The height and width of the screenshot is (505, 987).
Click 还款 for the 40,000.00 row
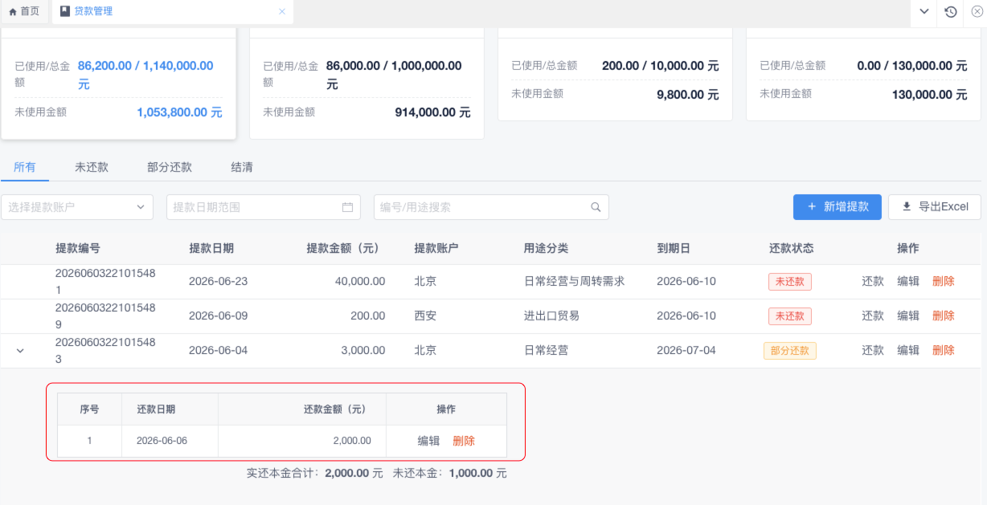point(873,281)
